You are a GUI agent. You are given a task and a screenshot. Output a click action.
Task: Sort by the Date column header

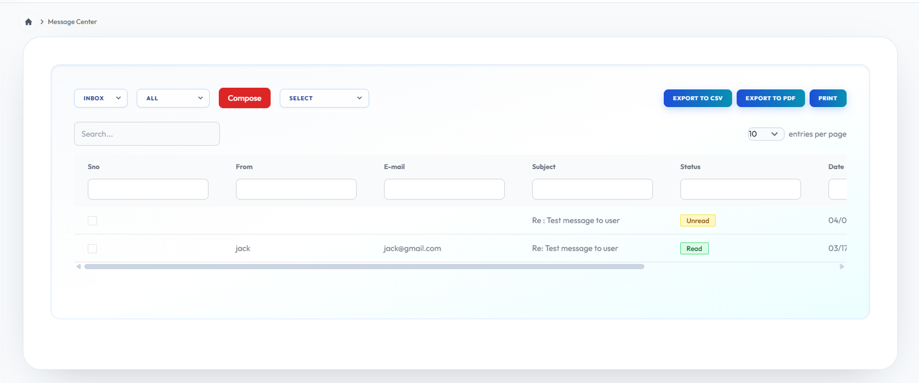(836, 167)
